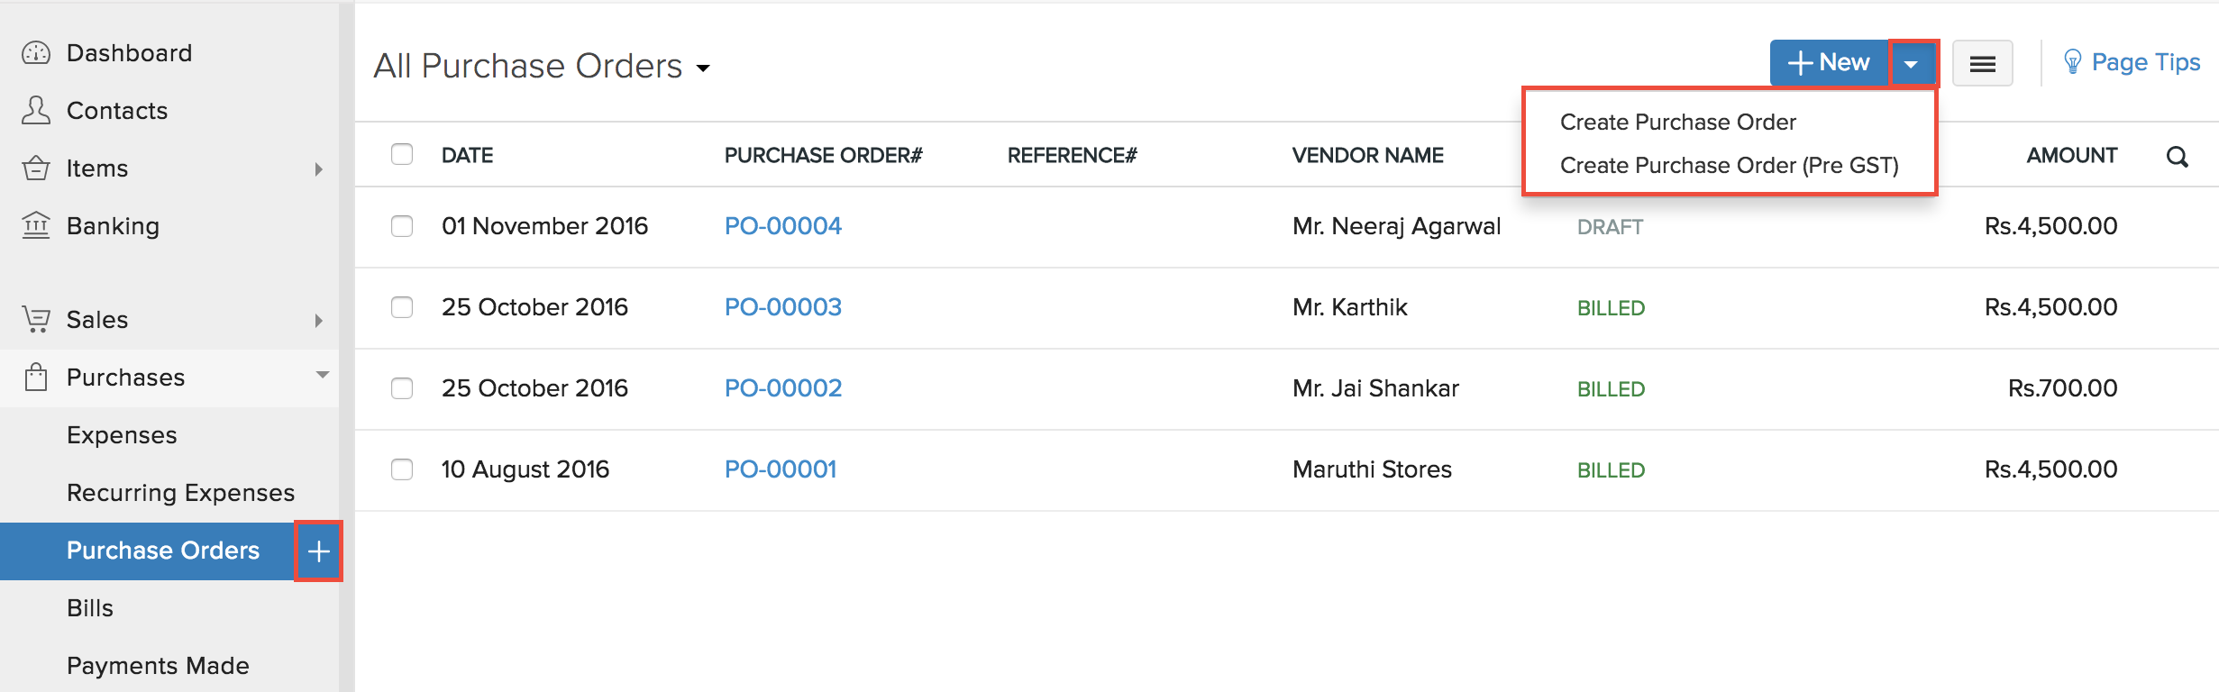Collapse the Purchases section chevron
The width and height of the screenshot is (2219, 692).
tap(323, 376)
